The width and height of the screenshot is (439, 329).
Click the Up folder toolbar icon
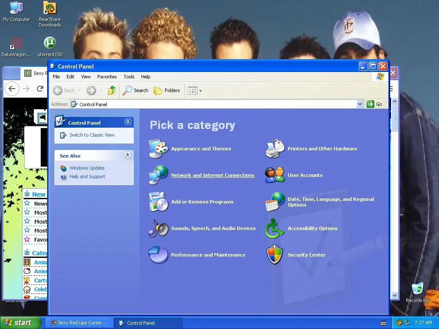pos(112,90)
